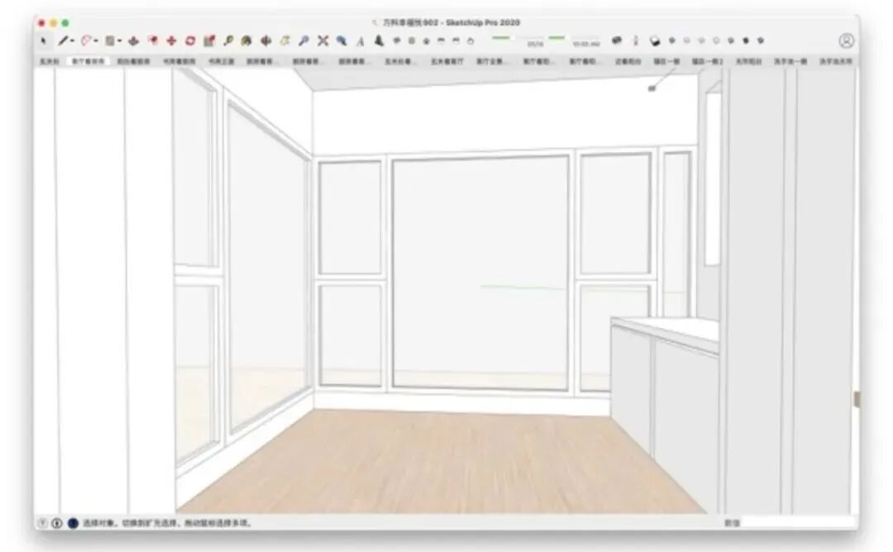Select the Zoom magnifier tool
The width and height of the screenshot is (893, 552).
tap(304, 41)
